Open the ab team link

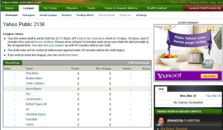pos(27,109)
